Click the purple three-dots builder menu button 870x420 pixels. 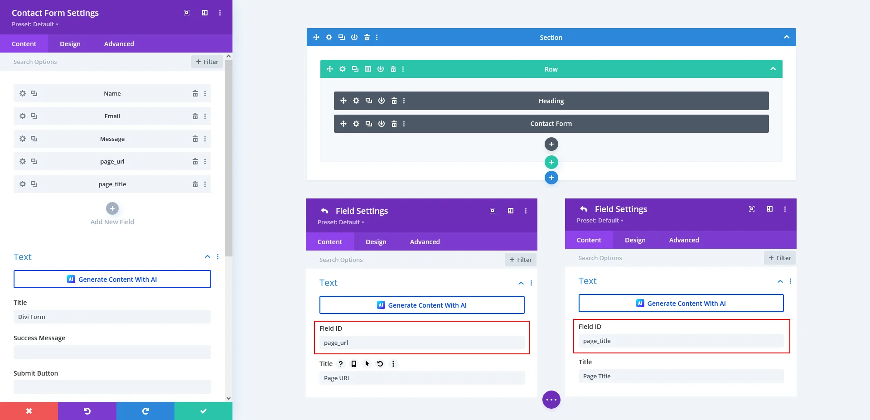click(x=551, y=400)
